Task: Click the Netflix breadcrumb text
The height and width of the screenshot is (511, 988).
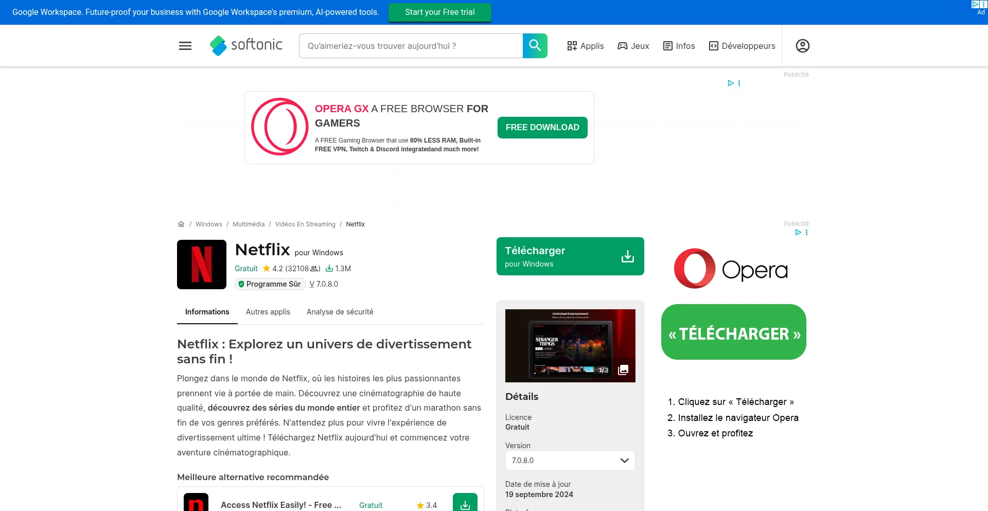Action: (x=355, y=224)
